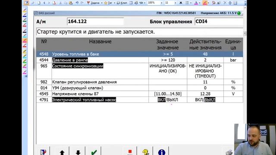Open the Задача dropdown arrow
This screenshot has height=155, width=276.
click(x=102, y=3)
